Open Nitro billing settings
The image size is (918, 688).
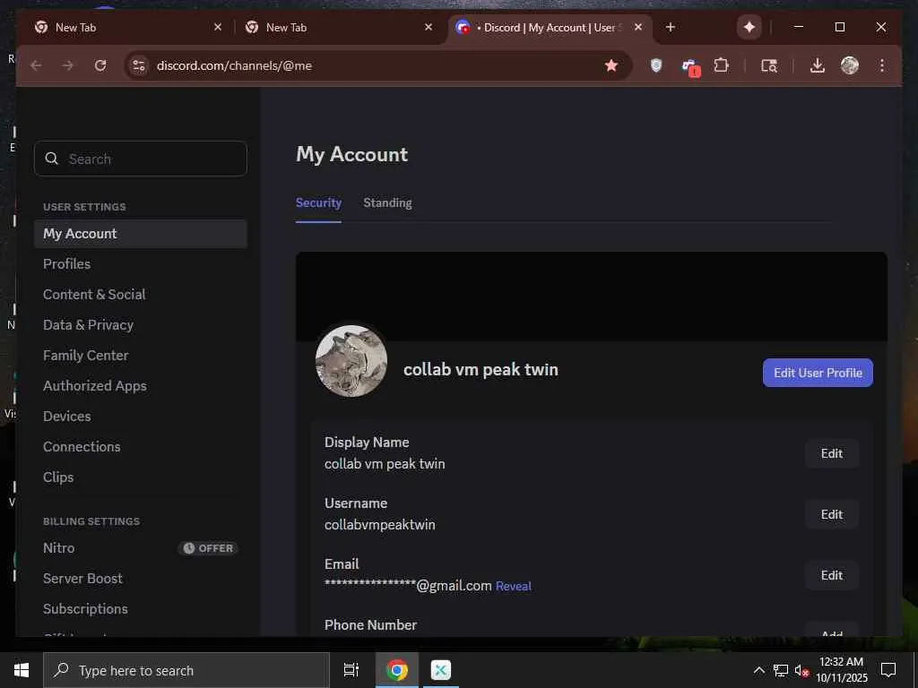[141, 548]
